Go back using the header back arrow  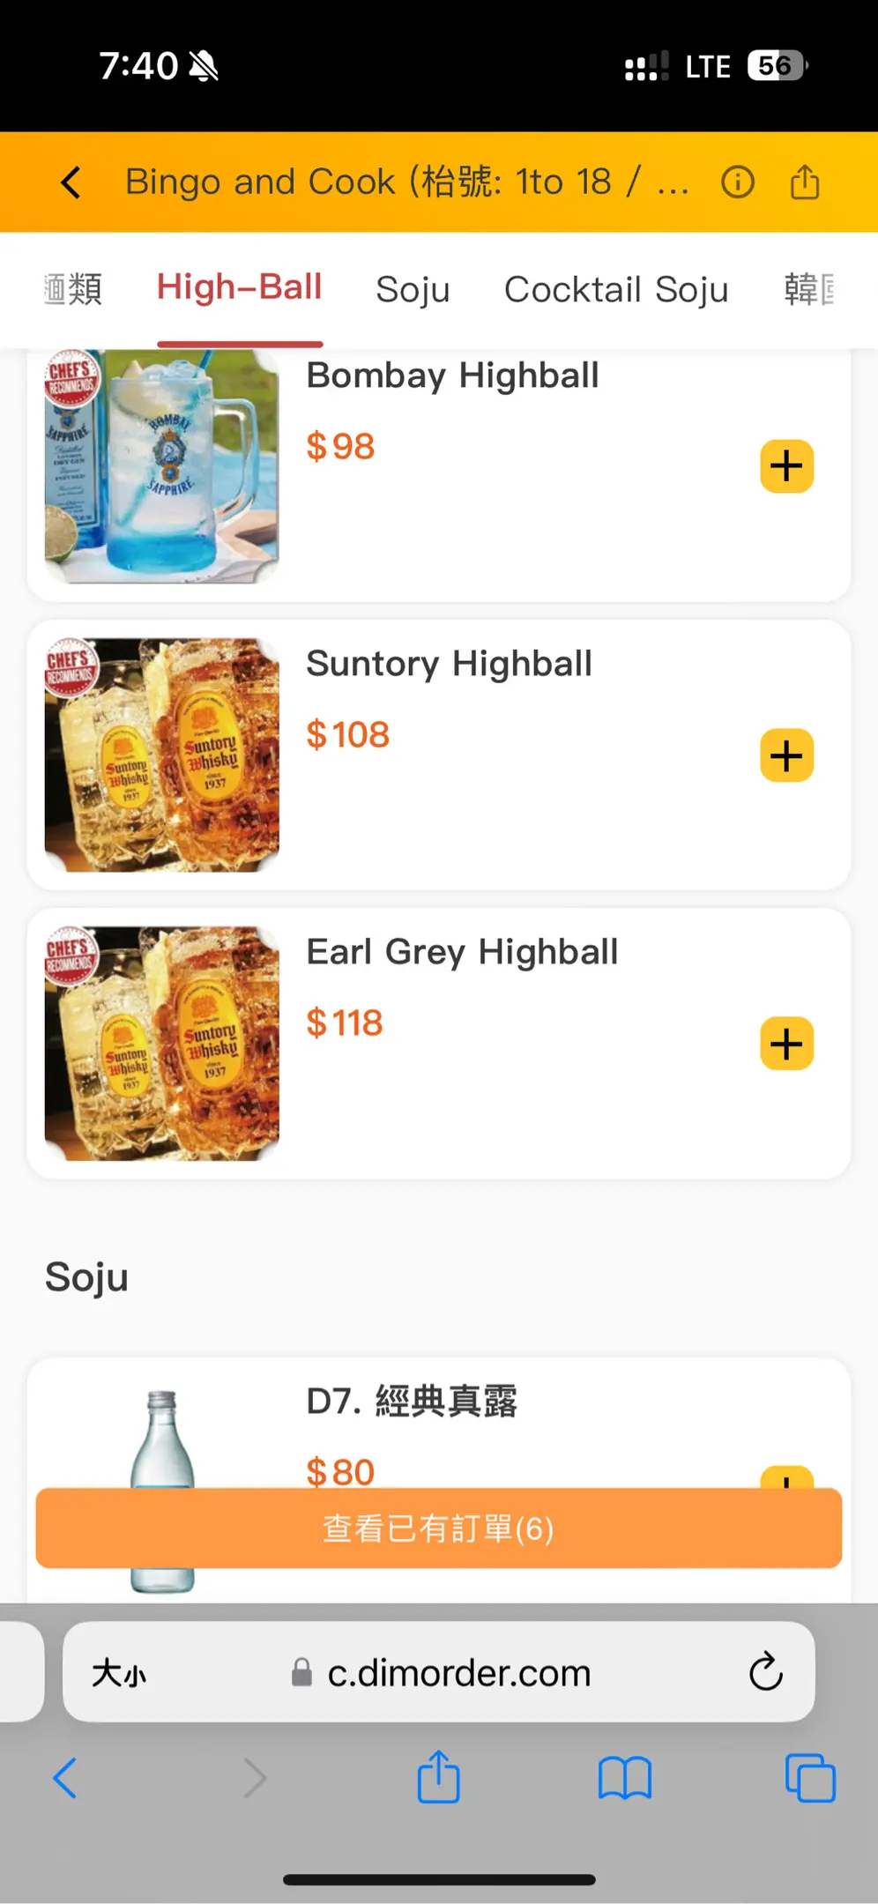pos(71,182)
